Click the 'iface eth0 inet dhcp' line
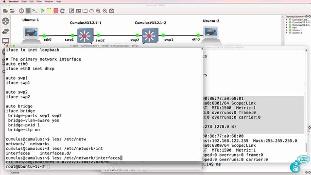Image resolution: width=311 pixels, height=175 pixels. (30, 69)
